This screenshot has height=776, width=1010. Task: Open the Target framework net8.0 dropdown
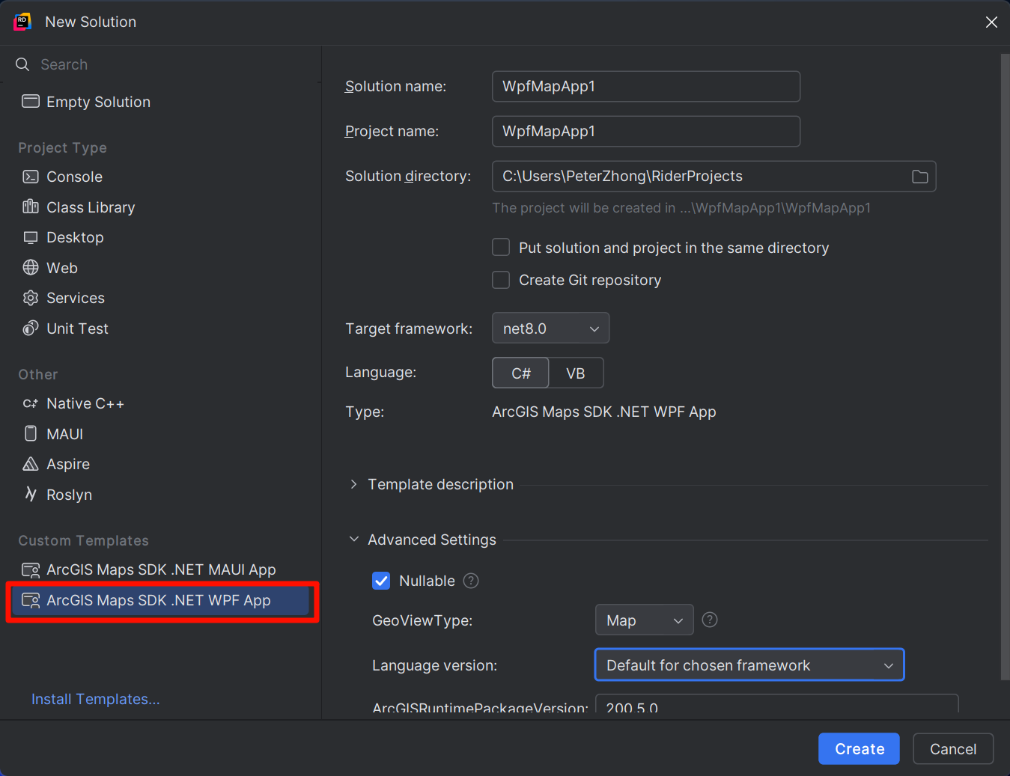550,328
